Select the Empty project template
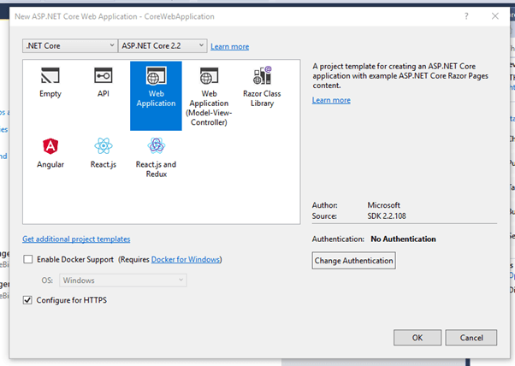The height and width of the screenshot is (366, 515). pyautogui.click(x=50, y=83)
